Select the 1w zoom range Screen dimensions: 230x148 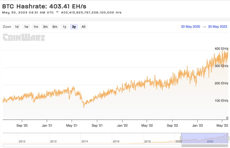pyautogui.click(x=26, y=27)
